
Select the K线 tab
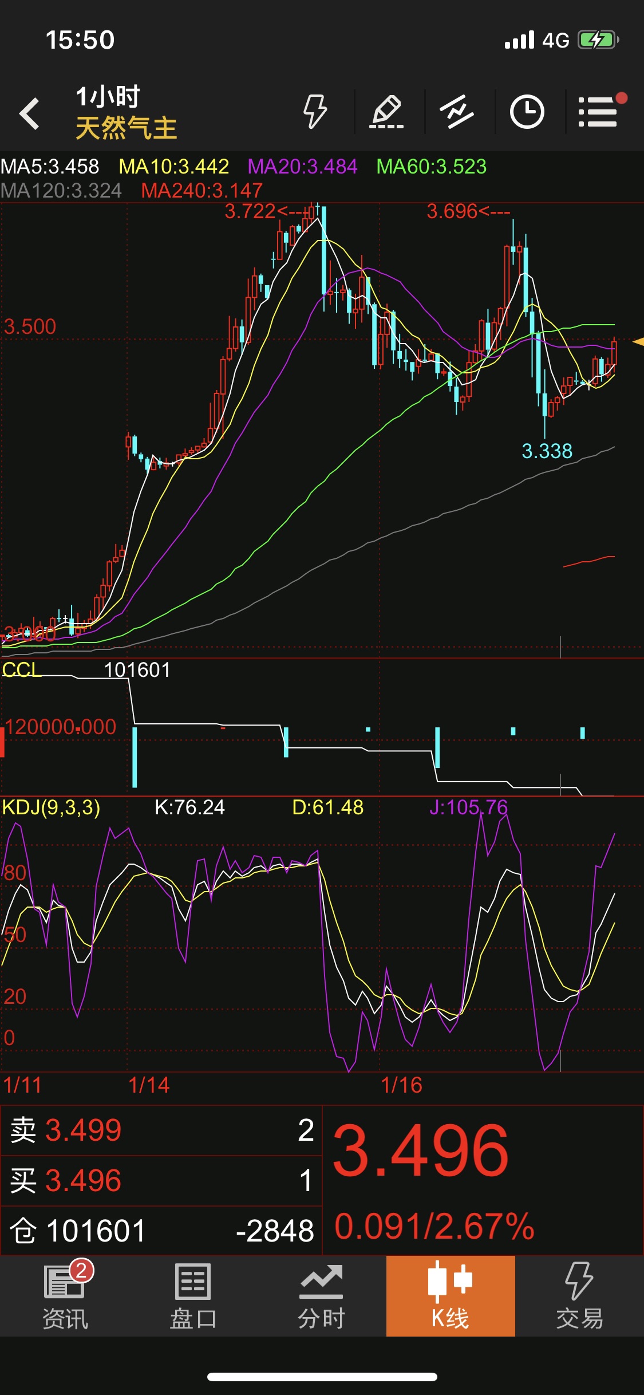click(451, 1296)
